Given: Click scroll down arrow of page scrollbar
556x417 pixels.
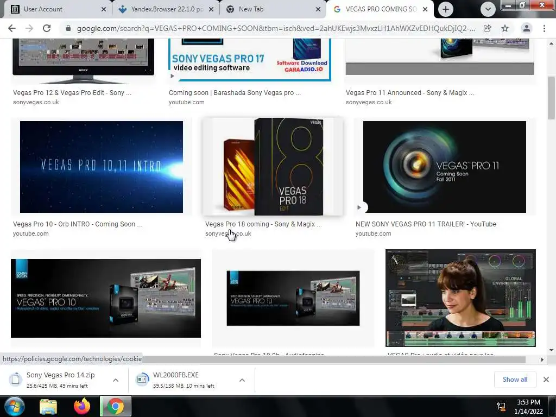Looking at the screenshot, I should (552, 350).
